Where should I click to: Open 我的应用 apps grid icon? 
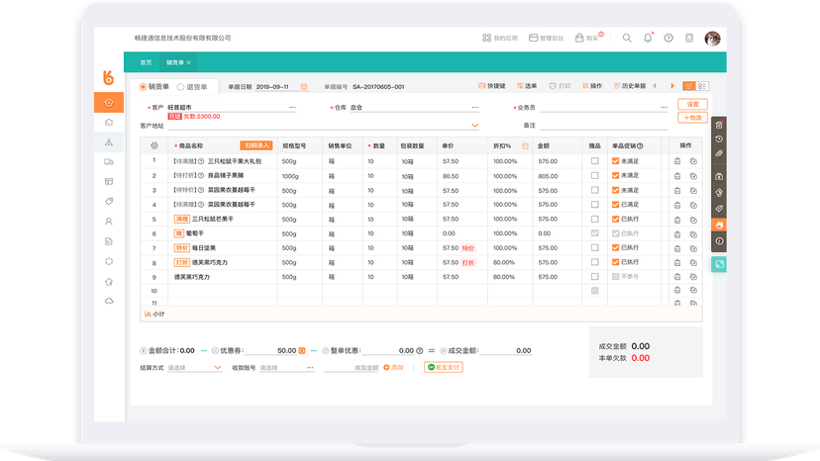tap(486, 38)
